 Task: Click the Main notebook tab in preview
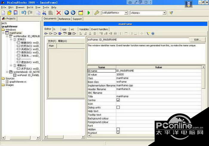pyautogui.click(x=51, y=46)
